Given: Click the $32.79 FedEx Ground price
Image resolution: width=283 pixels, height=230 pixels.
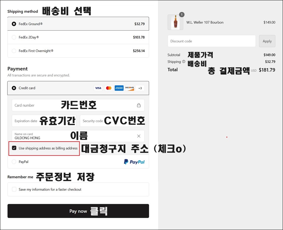Looking at the screenshot, I should click(139, 24).
